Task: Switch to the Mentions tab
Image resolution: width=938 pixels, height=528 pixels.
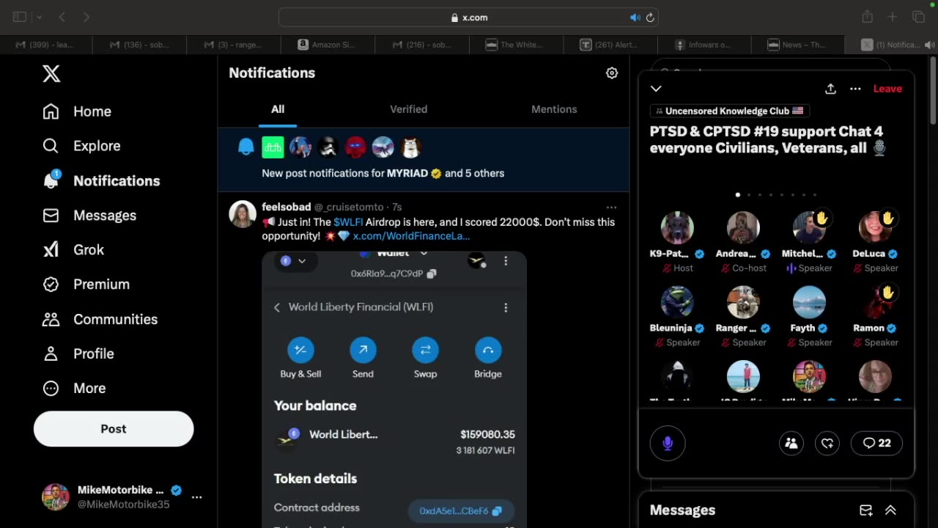Action: [x=554, y=109]
